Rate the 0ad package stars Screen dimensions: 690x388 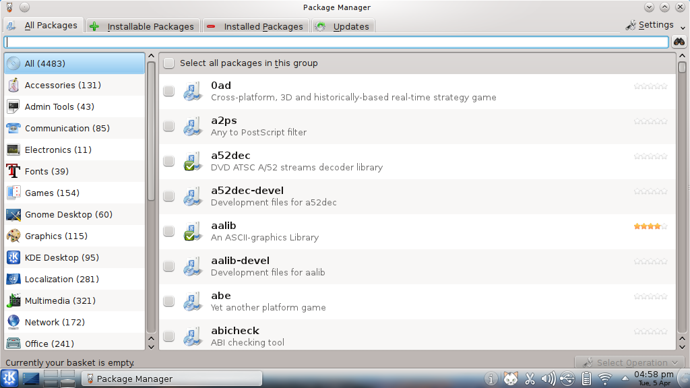pyautogui.click(x=650, y=86)
